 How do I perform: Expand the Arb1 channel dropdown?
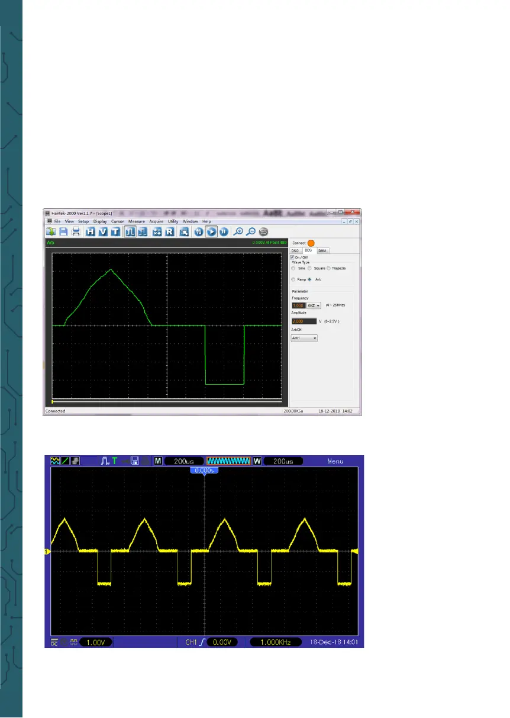click(x=304, y=338)
